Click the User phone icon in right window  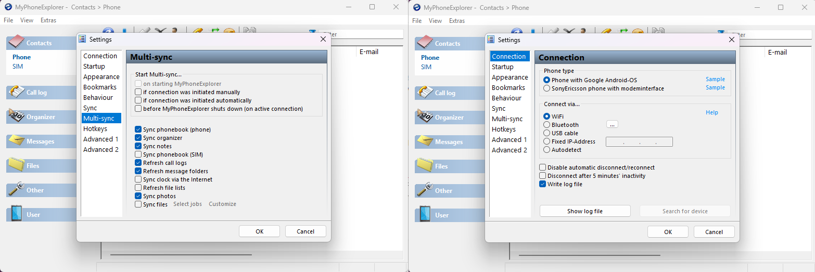[425, 214]
